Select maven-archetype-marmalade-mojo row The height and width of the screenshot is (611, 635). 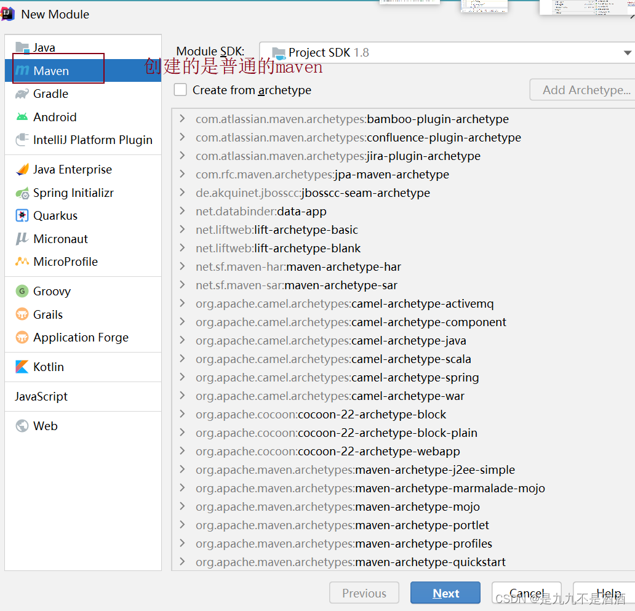coord(404,488)
